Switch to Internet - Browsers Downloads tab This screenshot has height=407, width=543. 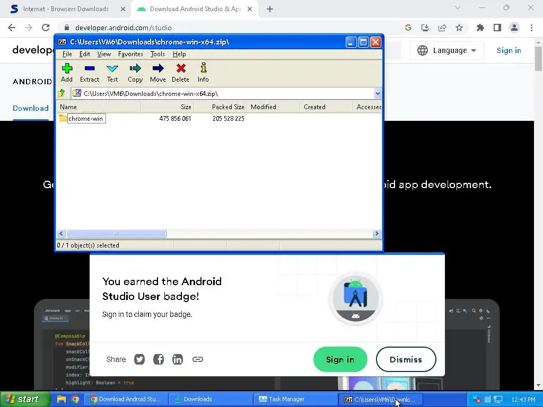65,9
